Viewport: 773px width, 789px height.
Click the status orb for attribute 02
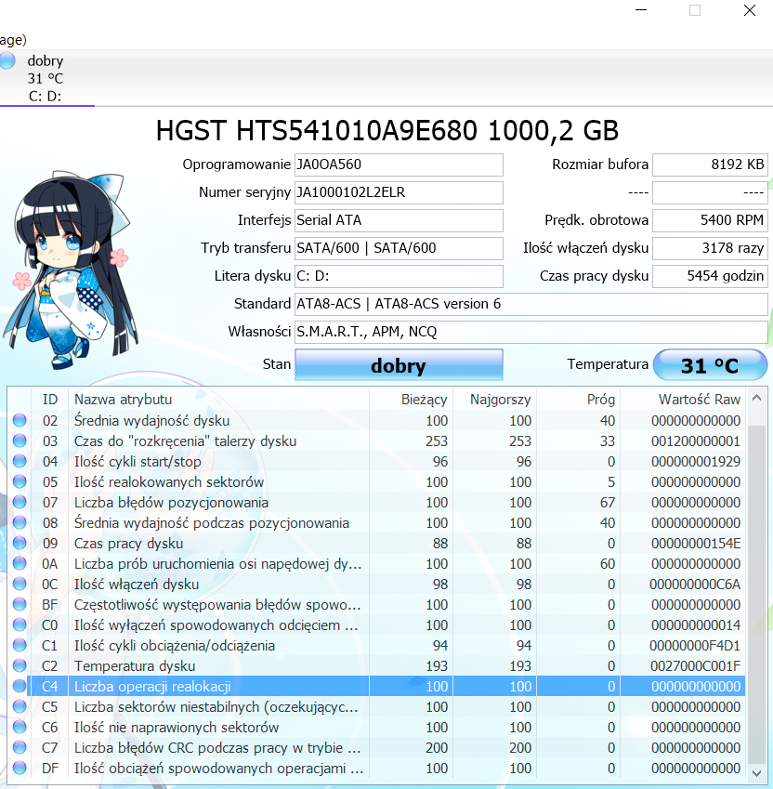click(20, 420)
